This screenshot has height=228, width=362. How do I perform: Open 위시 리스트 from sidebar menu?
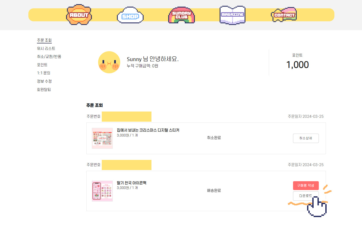(46, 49)
